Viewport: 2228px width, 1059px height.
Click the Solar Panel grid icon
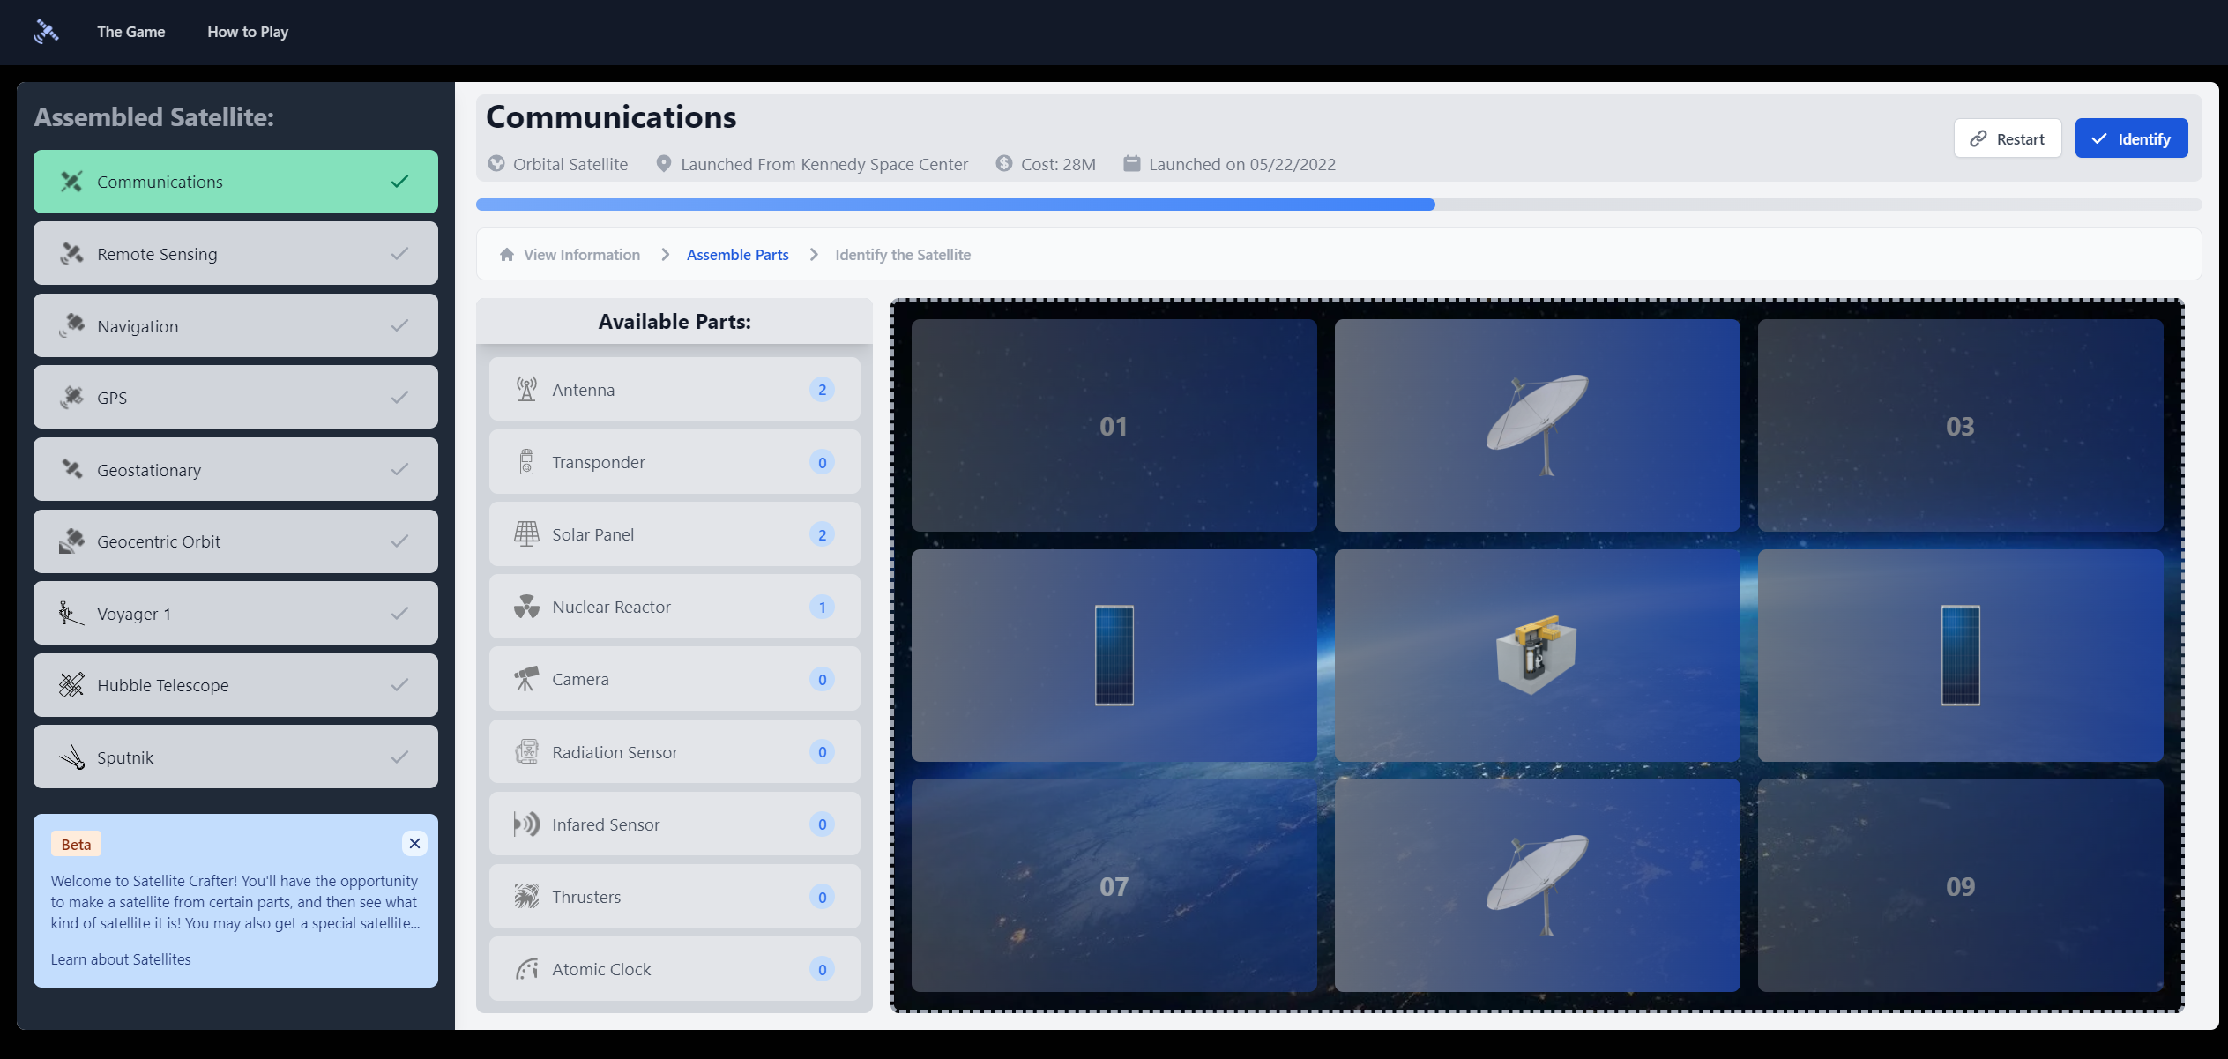[526, 534]
